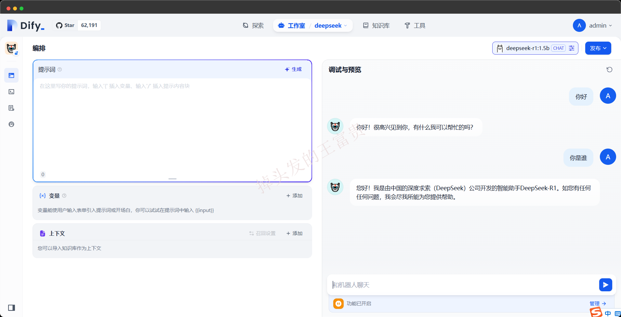Click the admin avatar circle

tap(579, 25)
